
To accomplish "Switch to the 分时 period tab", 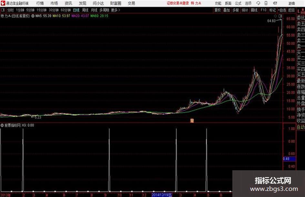I will pyautogui.click(x=11, y=10).
